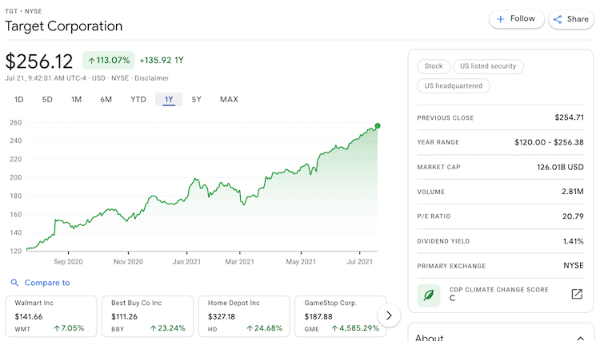
Task: Click the Mar 2021 axis label
Action: click(x=239, y=262)
